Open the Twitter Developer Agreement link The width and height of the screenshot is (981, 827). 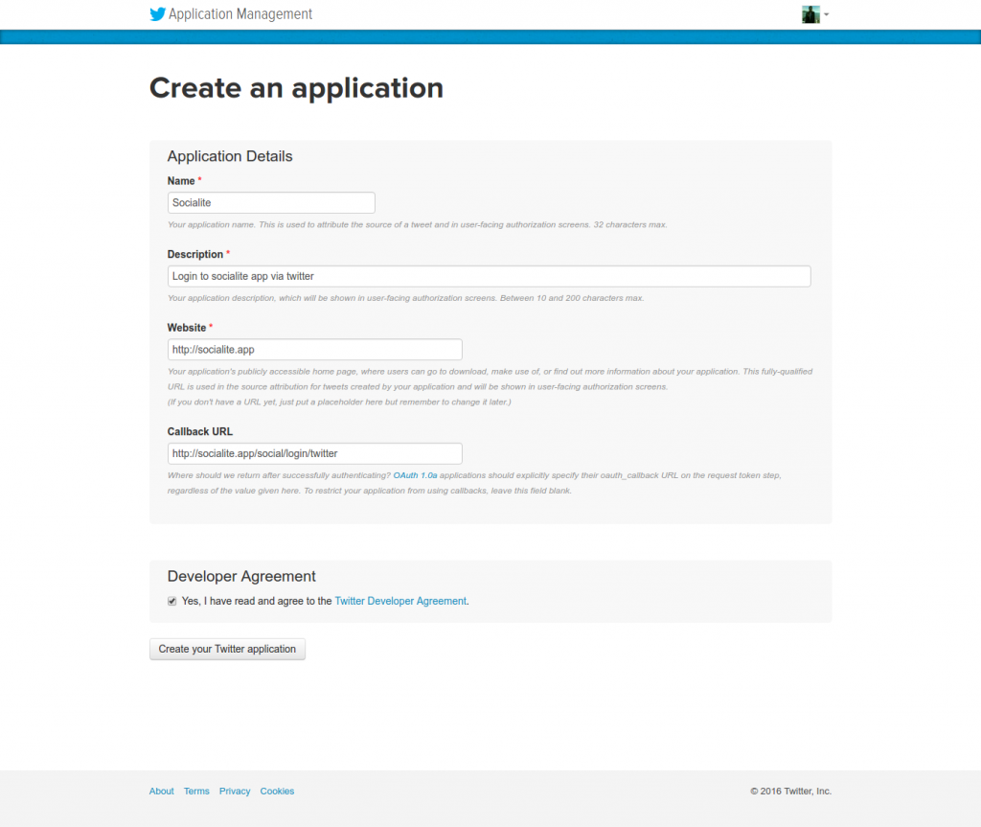click(399, 601)
